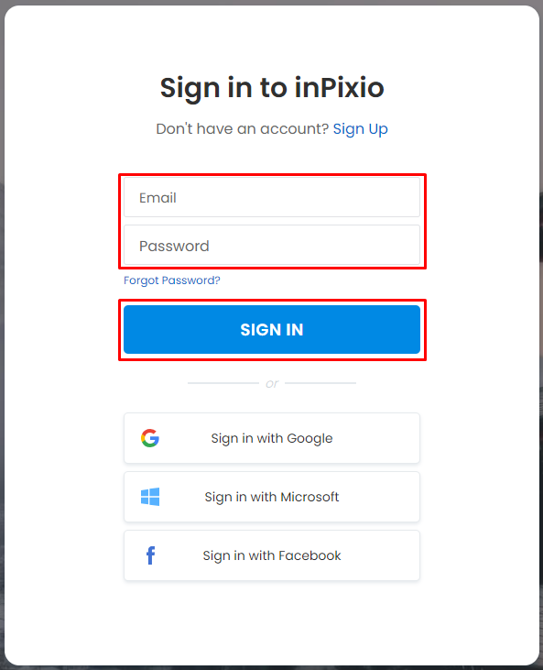Viewport: 543px width, 670px height.
Task: Follow the Forgot Password? link
Action: click(172, 280)
